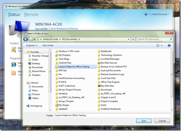Select Remote Assistance Logs folder
The height and width of the screenshot is (131, 181).
click(111, 74)
